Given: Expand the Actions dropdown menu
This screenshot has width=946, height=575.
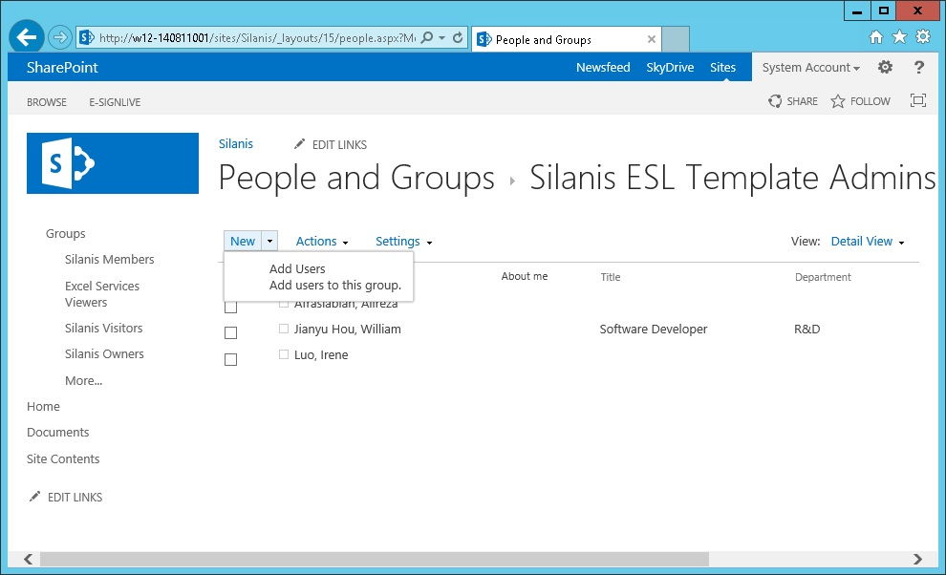Looking at the screenshot, I should coord(322,242).
